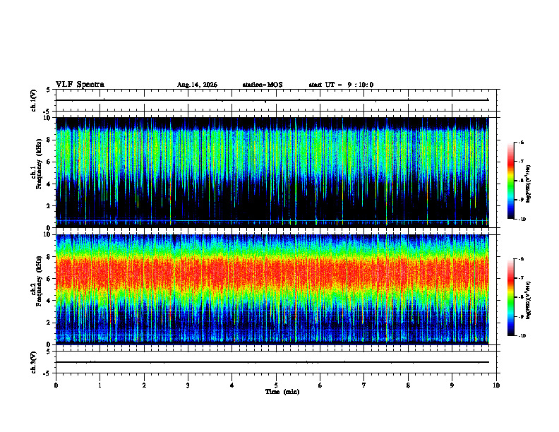559x432 pixels.
Task: Click the 'start UT = 9:10:0' text
Action: (341, 85)
